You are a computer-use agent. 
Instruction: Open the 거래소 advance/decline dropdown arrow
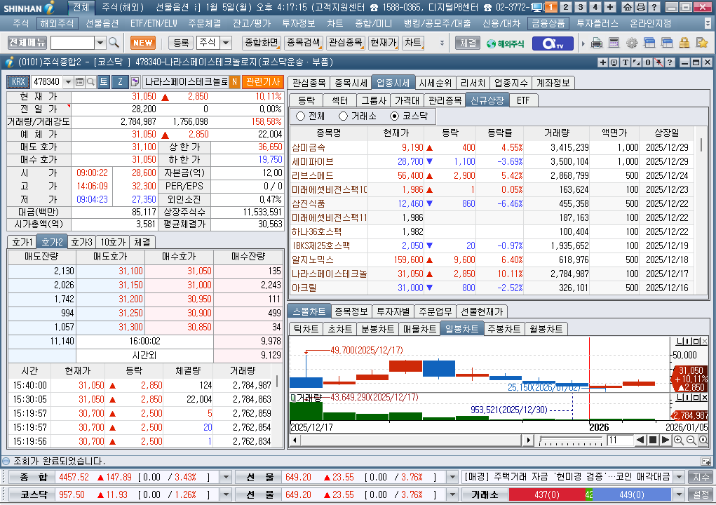tap(679, 494)
